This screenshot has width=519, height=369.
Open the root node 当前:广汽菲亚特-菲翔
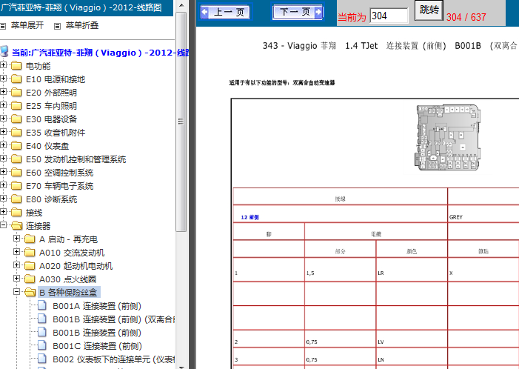point(100,53)
